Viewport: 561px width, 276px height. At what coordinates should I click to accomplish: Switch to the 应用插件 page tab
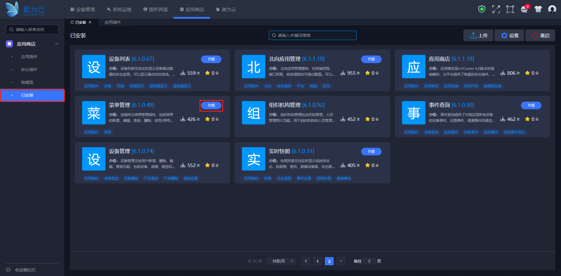point(113,22)
